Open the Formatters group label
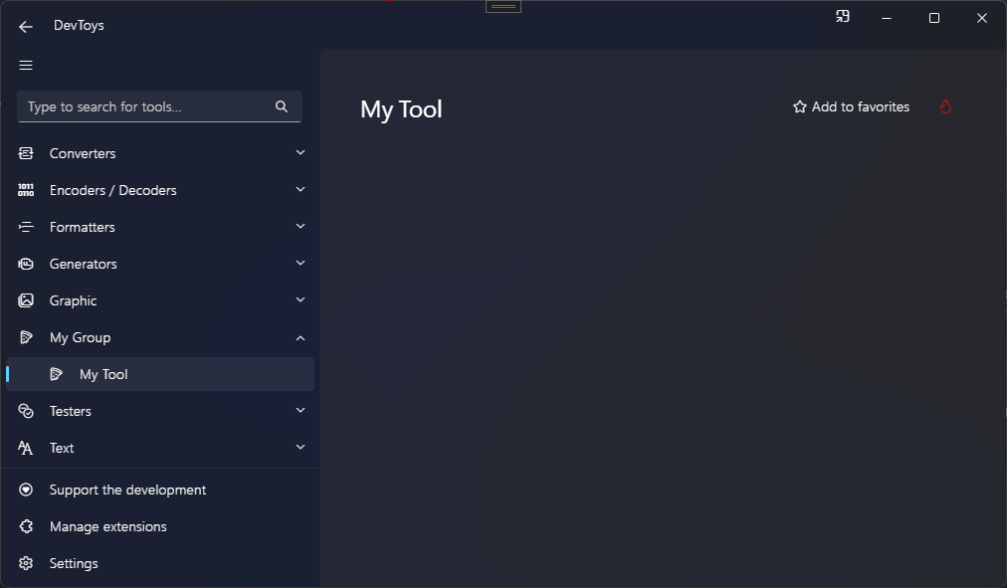Screen dimensions: 1007x588 [x=83, y=227]
